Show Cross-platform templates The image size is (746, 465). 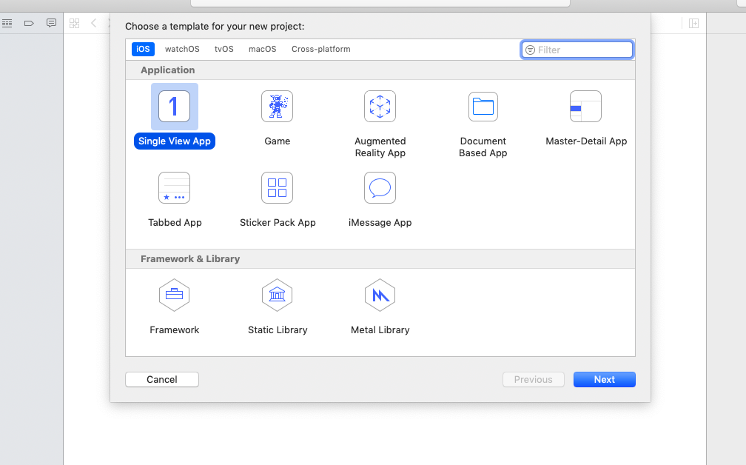[x=320, y=49]
